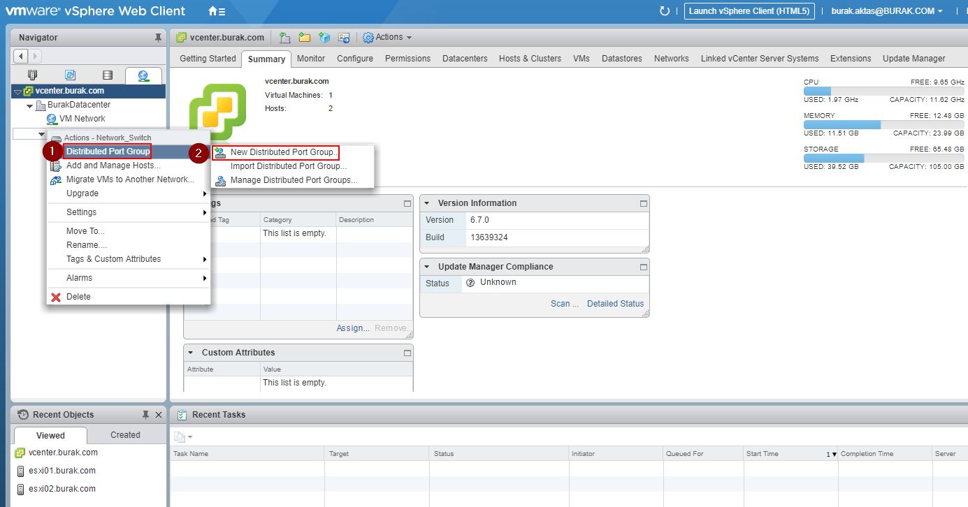This screenshot has height=507, width=968.
Task: Switch to Networking inventory view
Action: [143, 75]
